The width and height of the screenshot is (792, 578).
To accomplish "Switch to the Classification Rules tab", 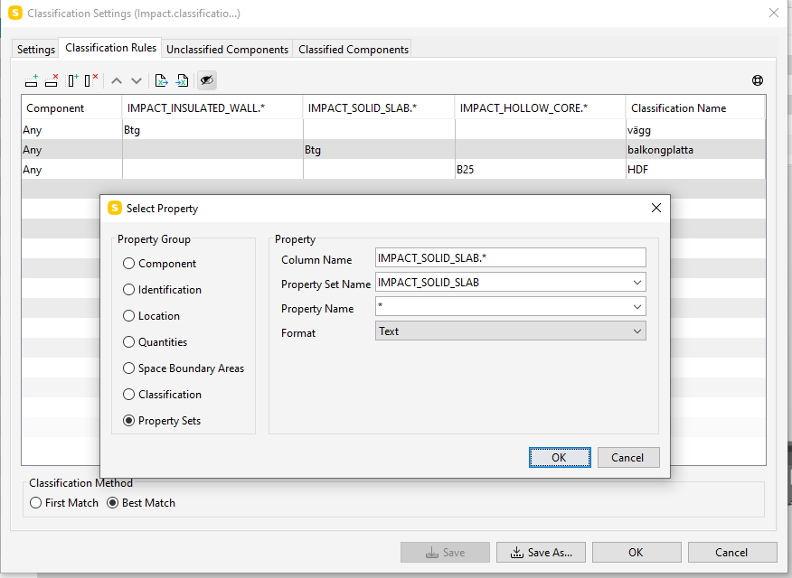I will [110, 48].
